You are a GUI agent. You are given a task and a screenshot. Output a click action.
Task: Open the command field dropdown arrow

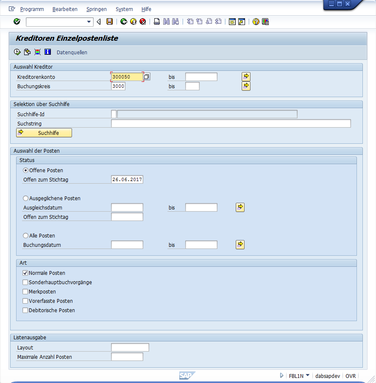coord(89,22)
